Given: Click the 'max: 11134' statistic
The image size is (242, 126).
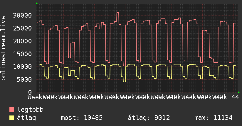Looking at the screenshot, I should [213, 118].
